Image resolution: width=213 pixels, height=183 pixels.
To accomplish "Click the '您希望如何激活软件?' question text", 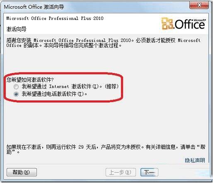I will 30,80.
